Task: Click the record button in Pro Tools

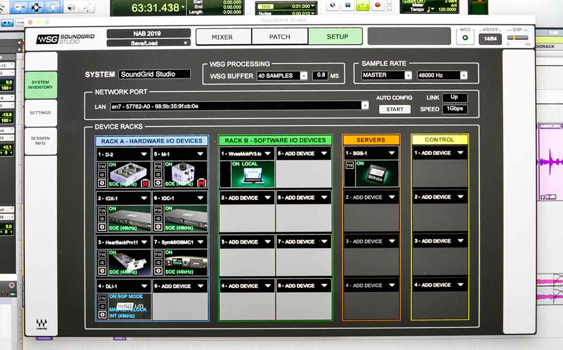Action: (x=378, y=5)
